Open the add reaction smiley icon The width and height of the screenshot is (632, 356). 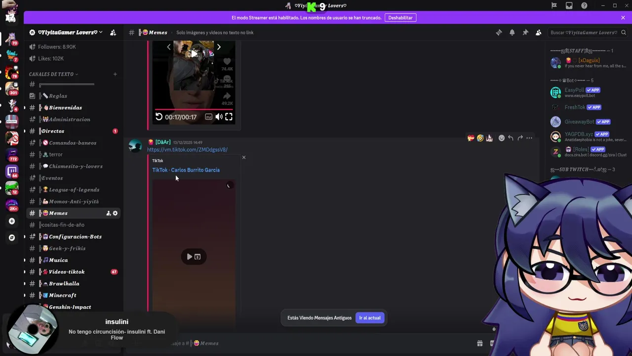pyautogui.click(x=502, y=138)
